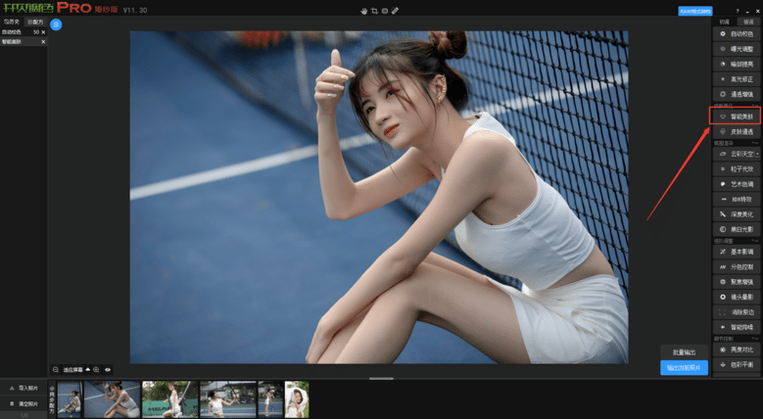This screenshot has height=419, width=763.
Task: Expand the 云彩天空 dropdown arrow
Action: (756, 154)
